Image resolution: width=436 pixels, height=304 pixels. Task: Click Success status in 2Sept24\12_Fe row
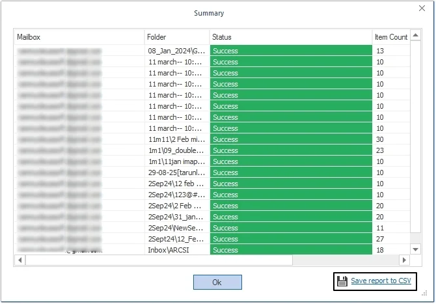pyautogui.click(x=291, y=239)
